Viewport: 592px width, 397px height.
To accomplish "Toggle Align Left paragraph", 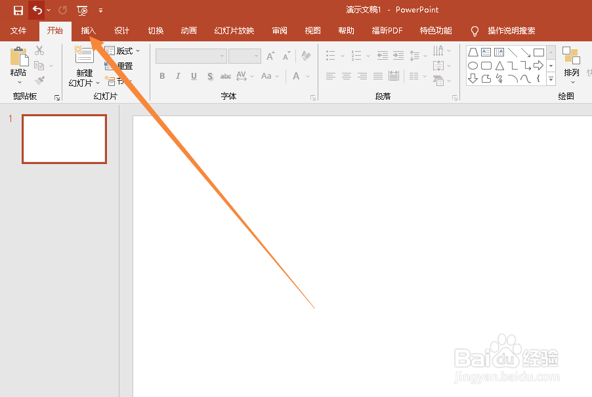I will pos(330,76).
